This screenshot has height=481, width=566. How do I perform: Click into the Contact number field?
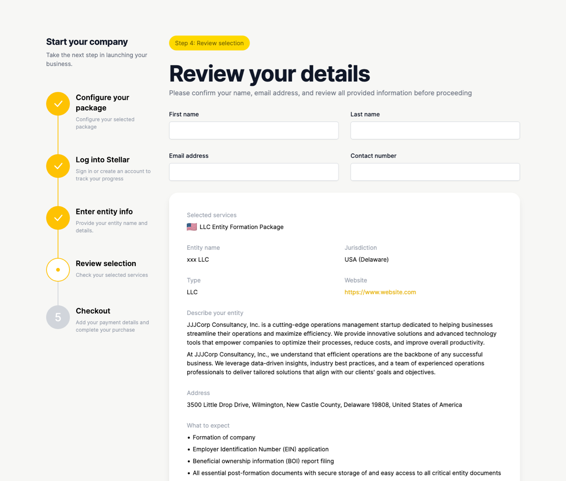pyautogui.click(x=435, y=172)
